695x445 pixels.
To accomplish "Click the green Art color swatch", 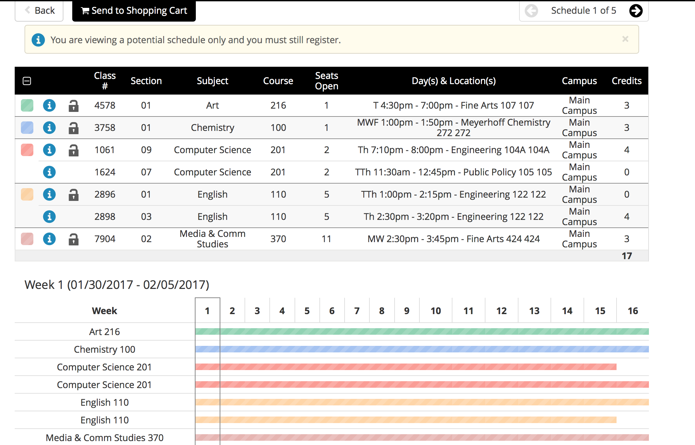I will coord(27,105).
